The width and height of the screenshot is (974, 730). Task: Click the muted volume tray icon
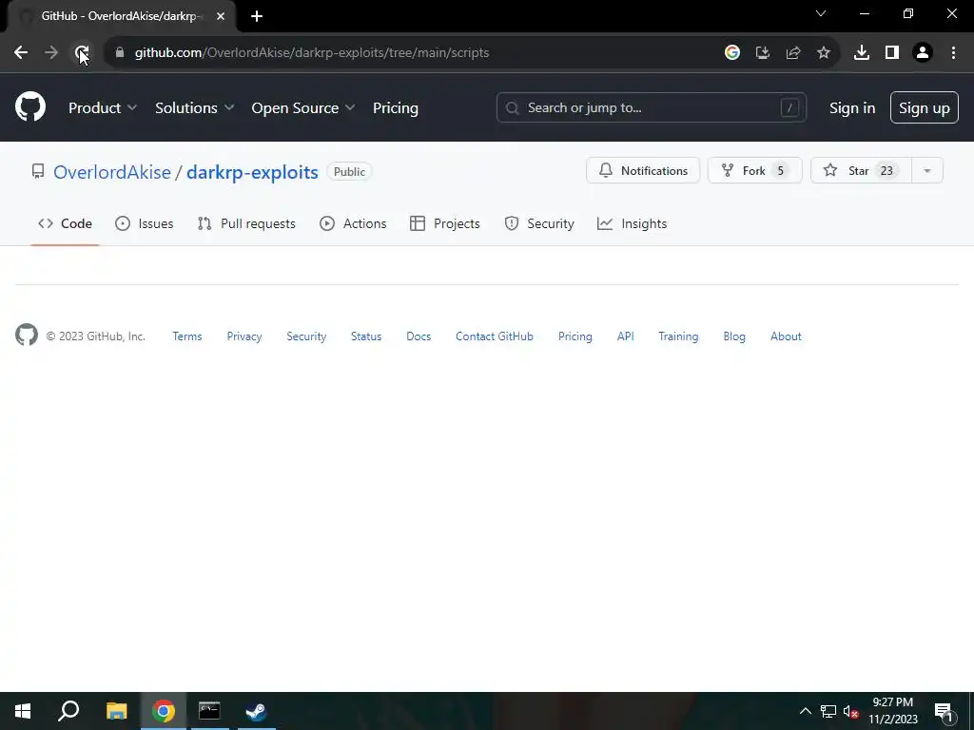[x=851, y=711]
